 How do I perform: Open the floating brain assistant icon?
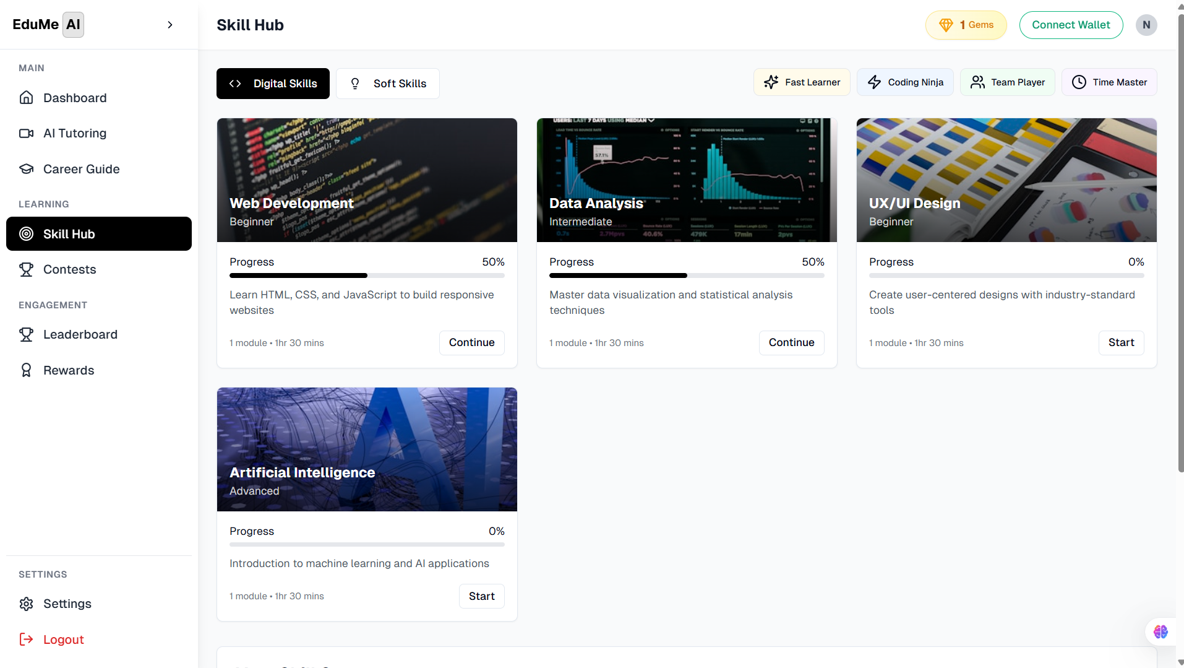click(x=1160, y=631)
